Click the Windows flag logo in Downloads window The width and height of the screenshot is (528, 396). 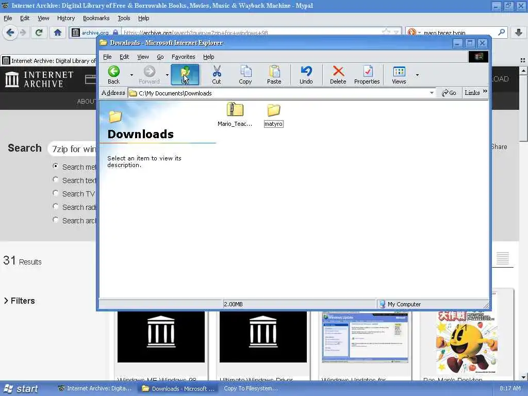pos(478,57)
